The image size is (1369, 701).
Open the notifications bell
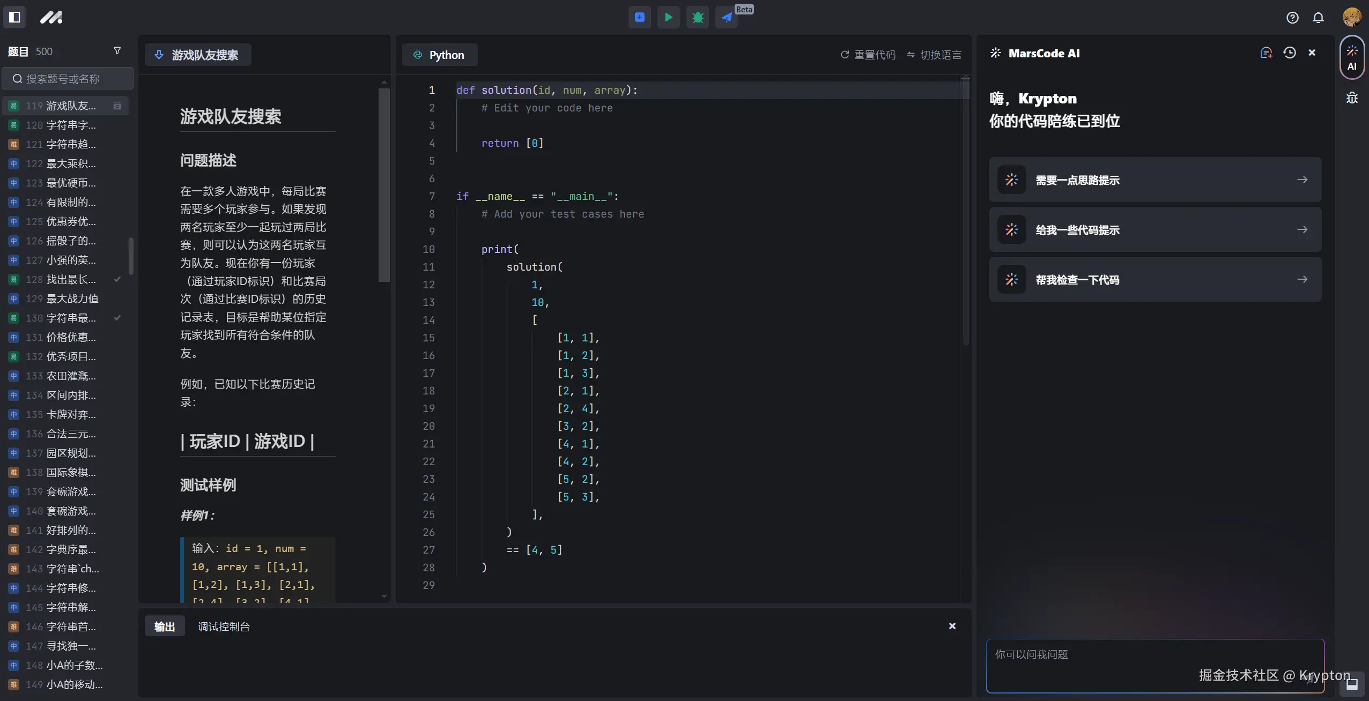pos(1318,18)
